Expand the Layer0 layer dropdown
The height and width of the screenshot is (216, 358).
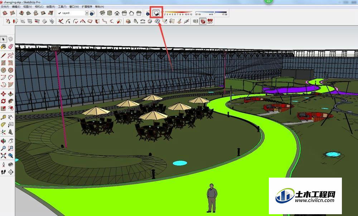[x=87, y=13]
